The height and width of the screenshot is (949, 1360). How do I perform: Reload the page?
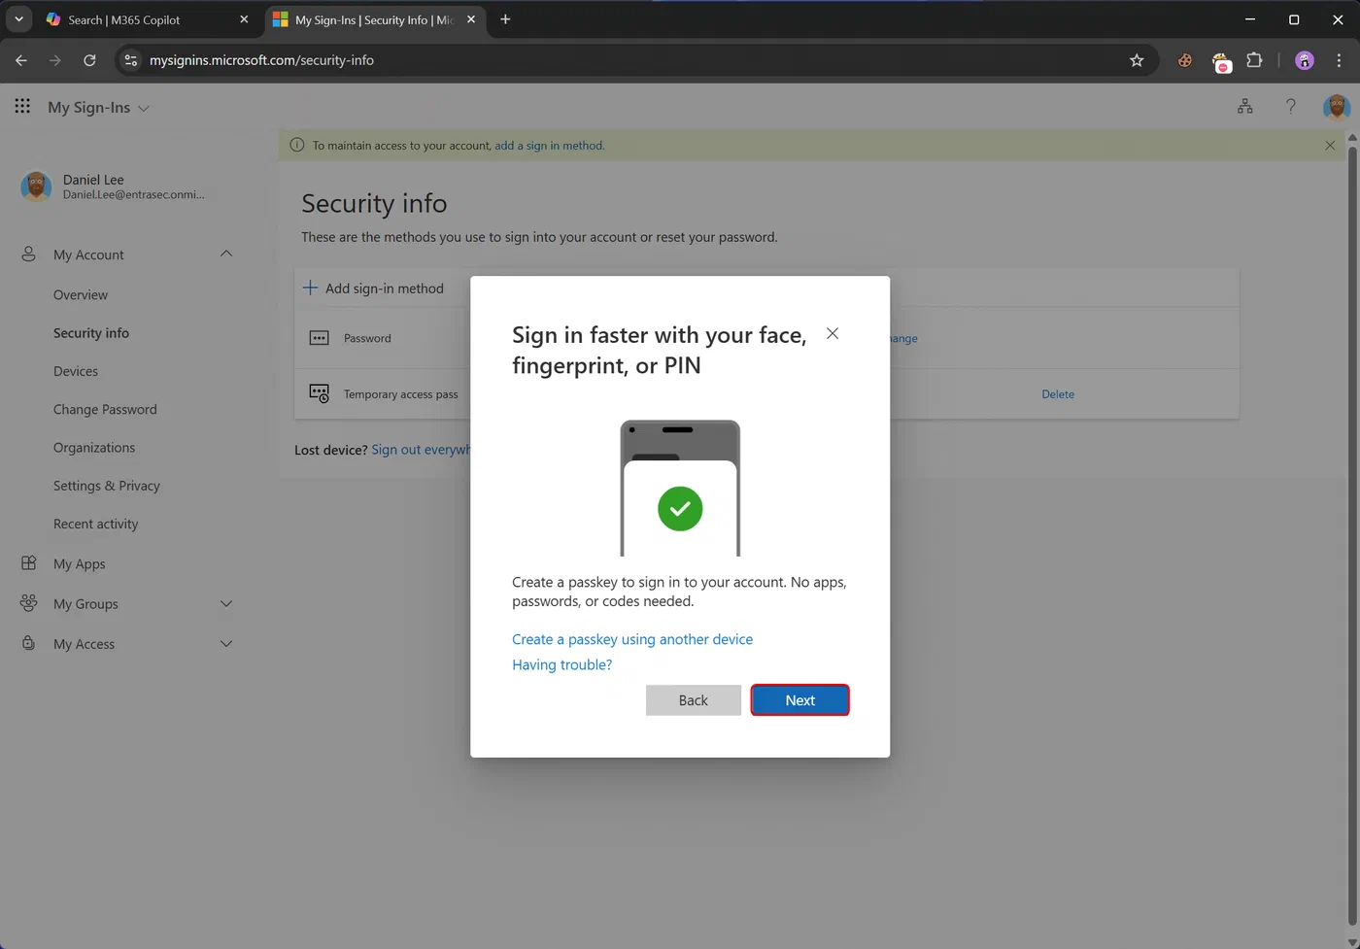[x=89, y=60]
